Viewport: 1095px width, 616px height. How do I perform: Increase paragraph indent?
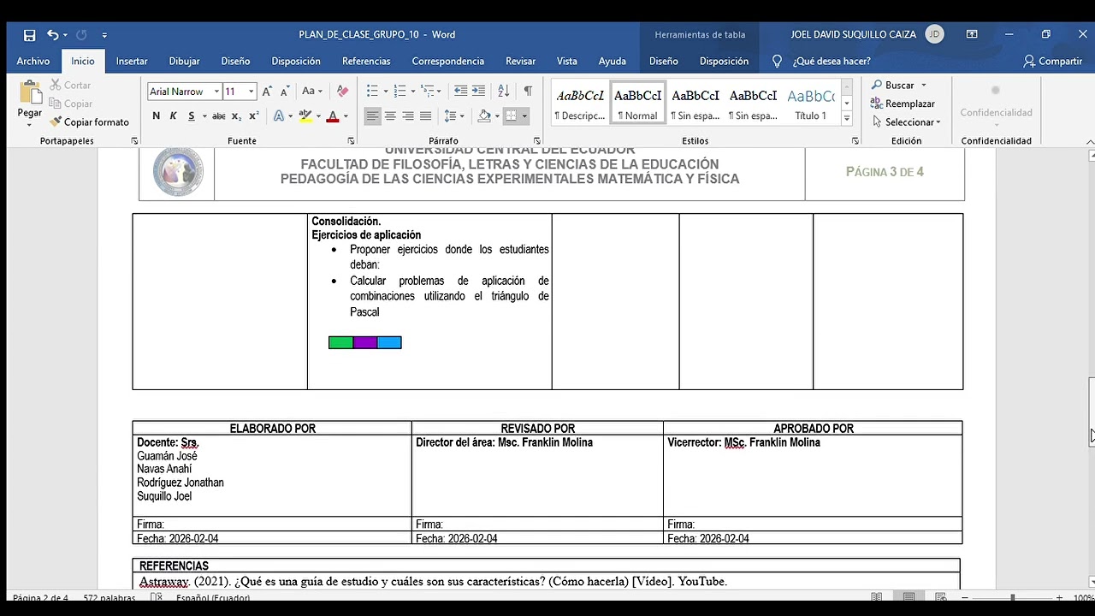[478, 92]
